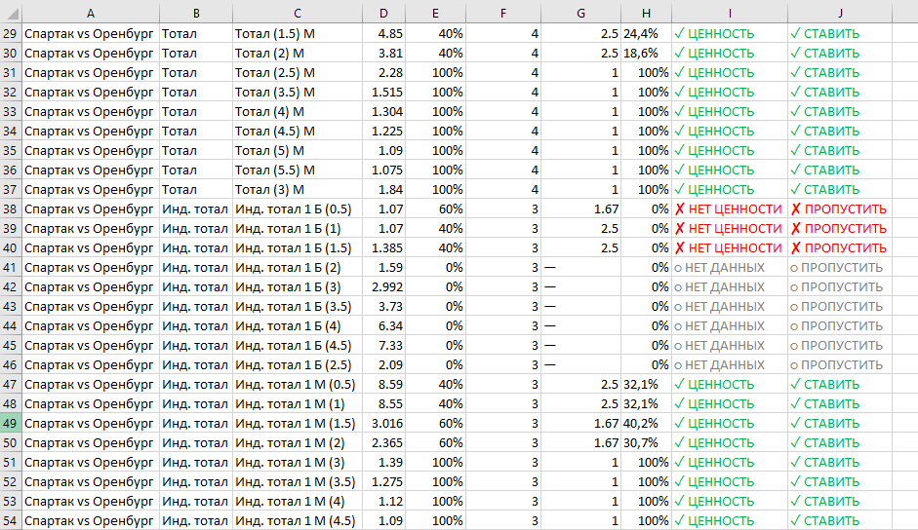Select column H header

click(646, 13)
